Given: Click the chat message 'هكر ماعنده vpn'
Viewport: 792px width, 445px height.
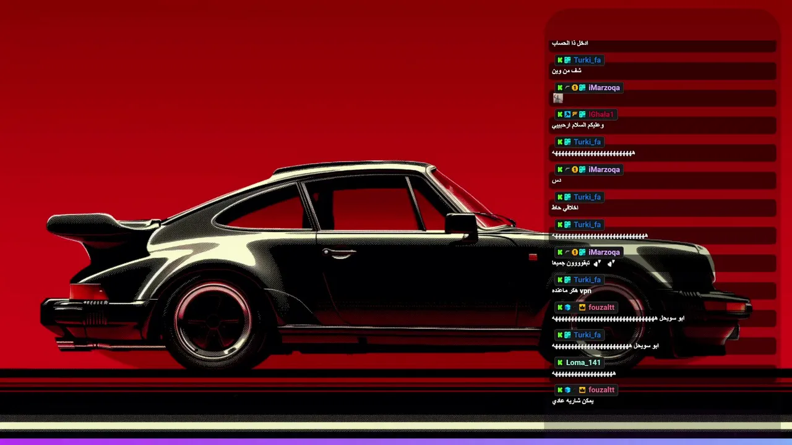Looking at the screenshot, I should [x=572, y=290].
